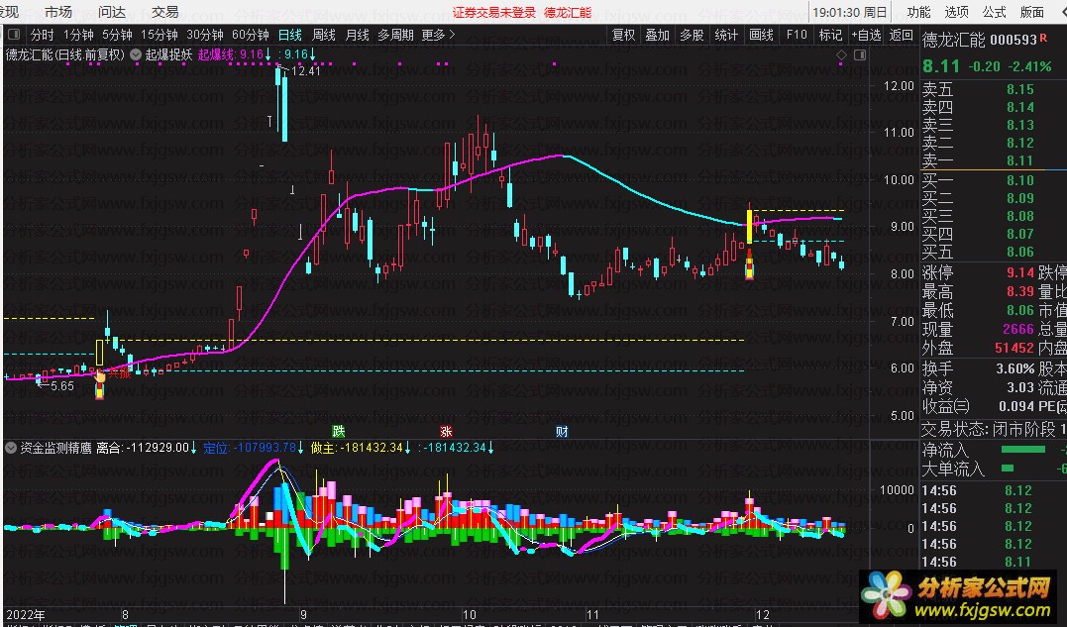Click the 卖一 price 8.11

click(x=1020, y=160)
